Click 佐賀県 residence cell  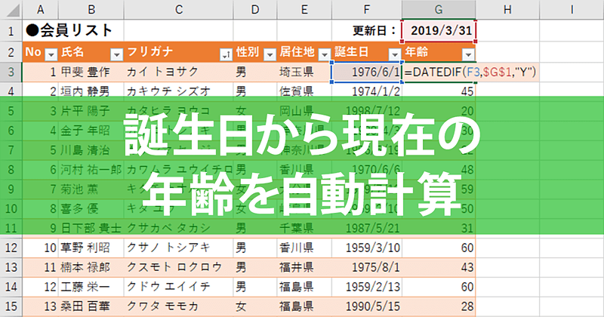tap(304, 91)
